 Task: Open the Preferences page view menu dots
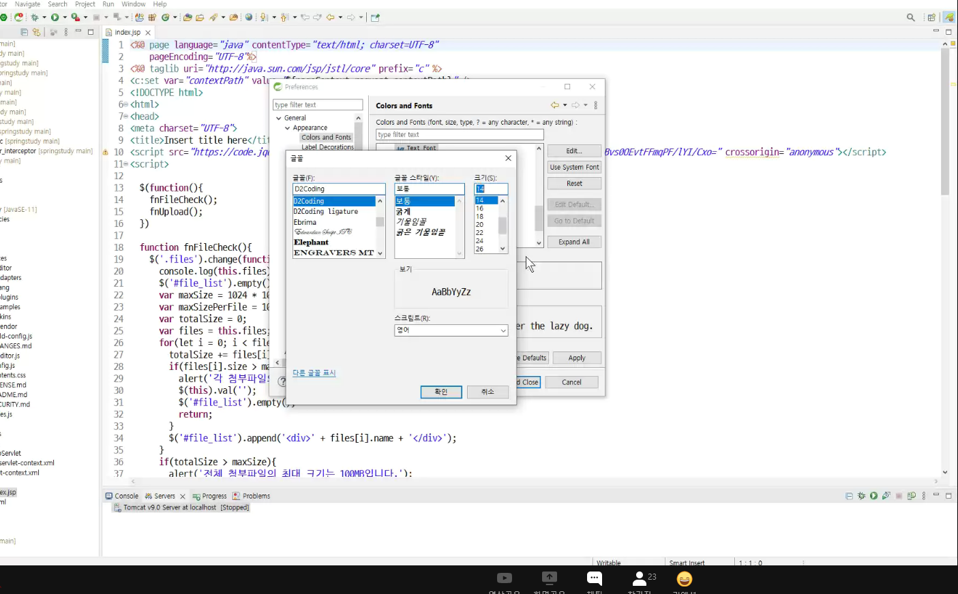pyautogui.click(x=596, y=105)
